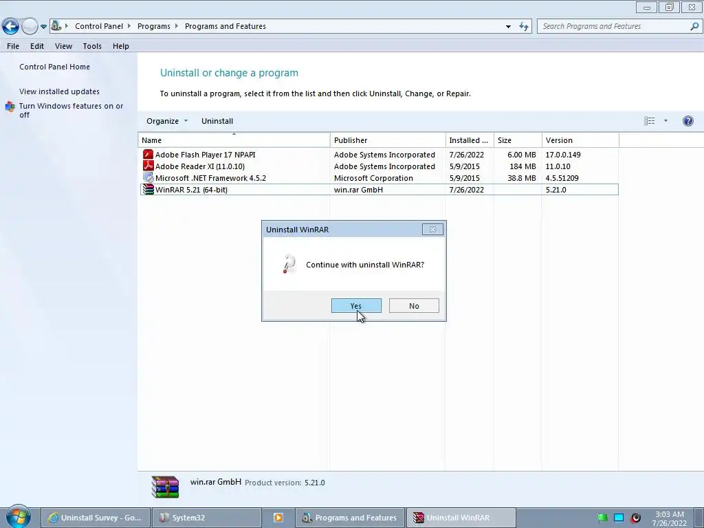Confirm uninstall by clicking Yes

(356, 306)
